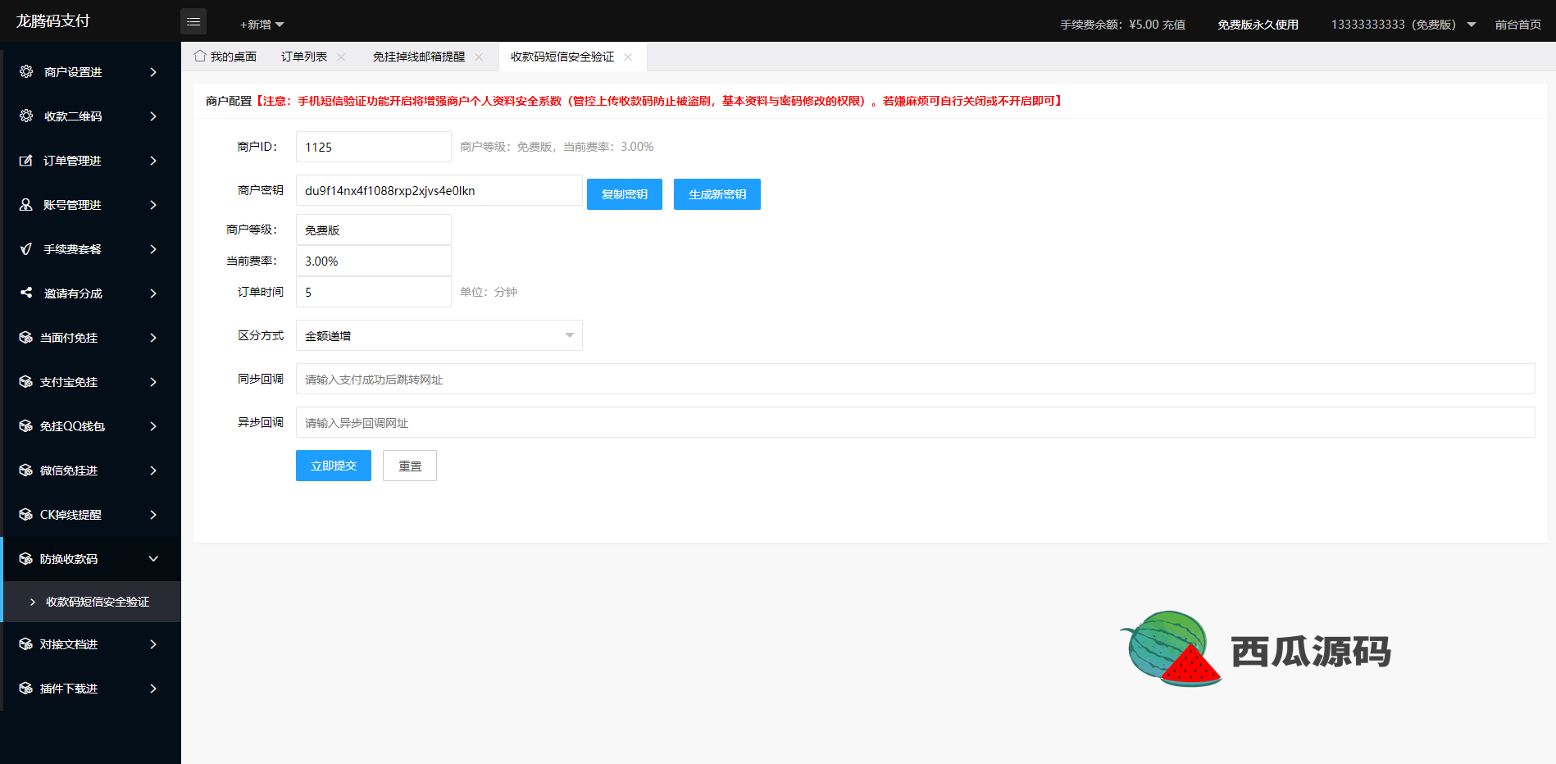Click the user icon beside 账号管理进
The image size is (1556, 764).
coord(26,205)
